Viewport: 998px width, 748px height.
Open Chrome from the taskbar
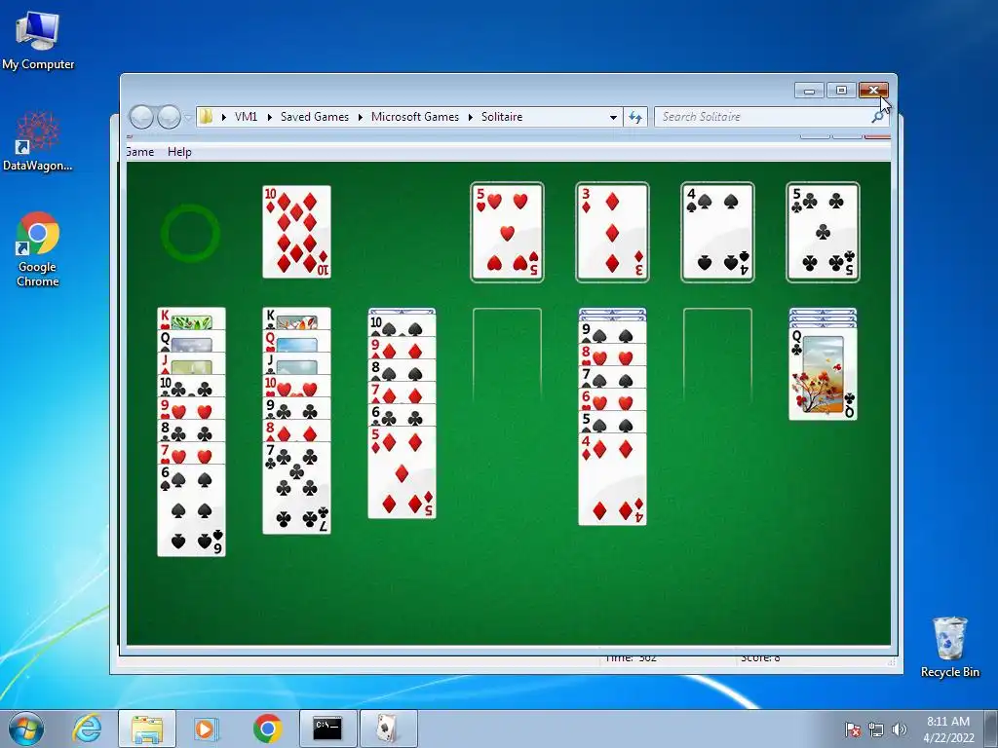[x=267, y=729]
